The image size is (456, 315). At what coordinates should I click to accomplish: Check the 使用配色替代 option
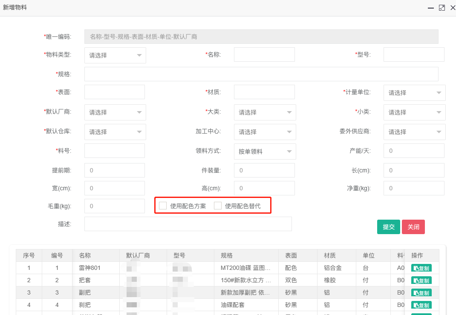[x=218, y=206]
